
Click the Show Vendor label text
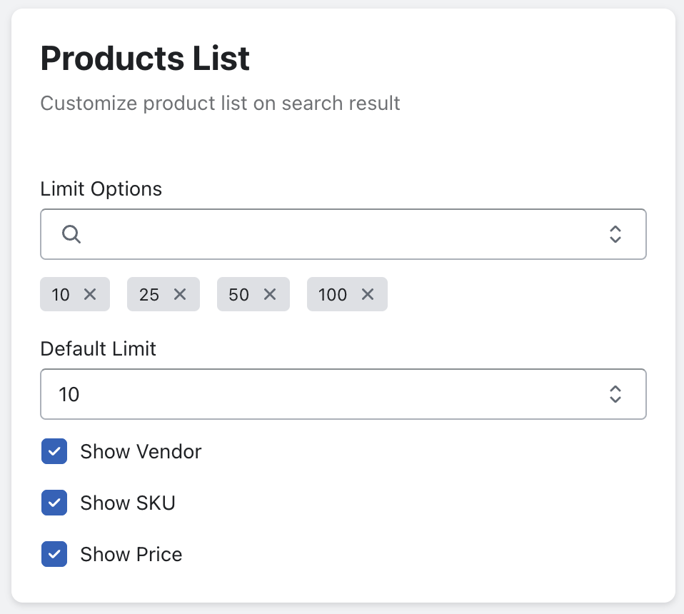pos(141,452)
